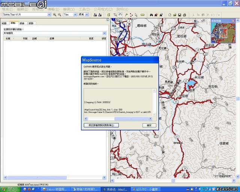Switch to the 航點 tab
The width and height of the screenshot is (240, 192).
pos(13,23)
